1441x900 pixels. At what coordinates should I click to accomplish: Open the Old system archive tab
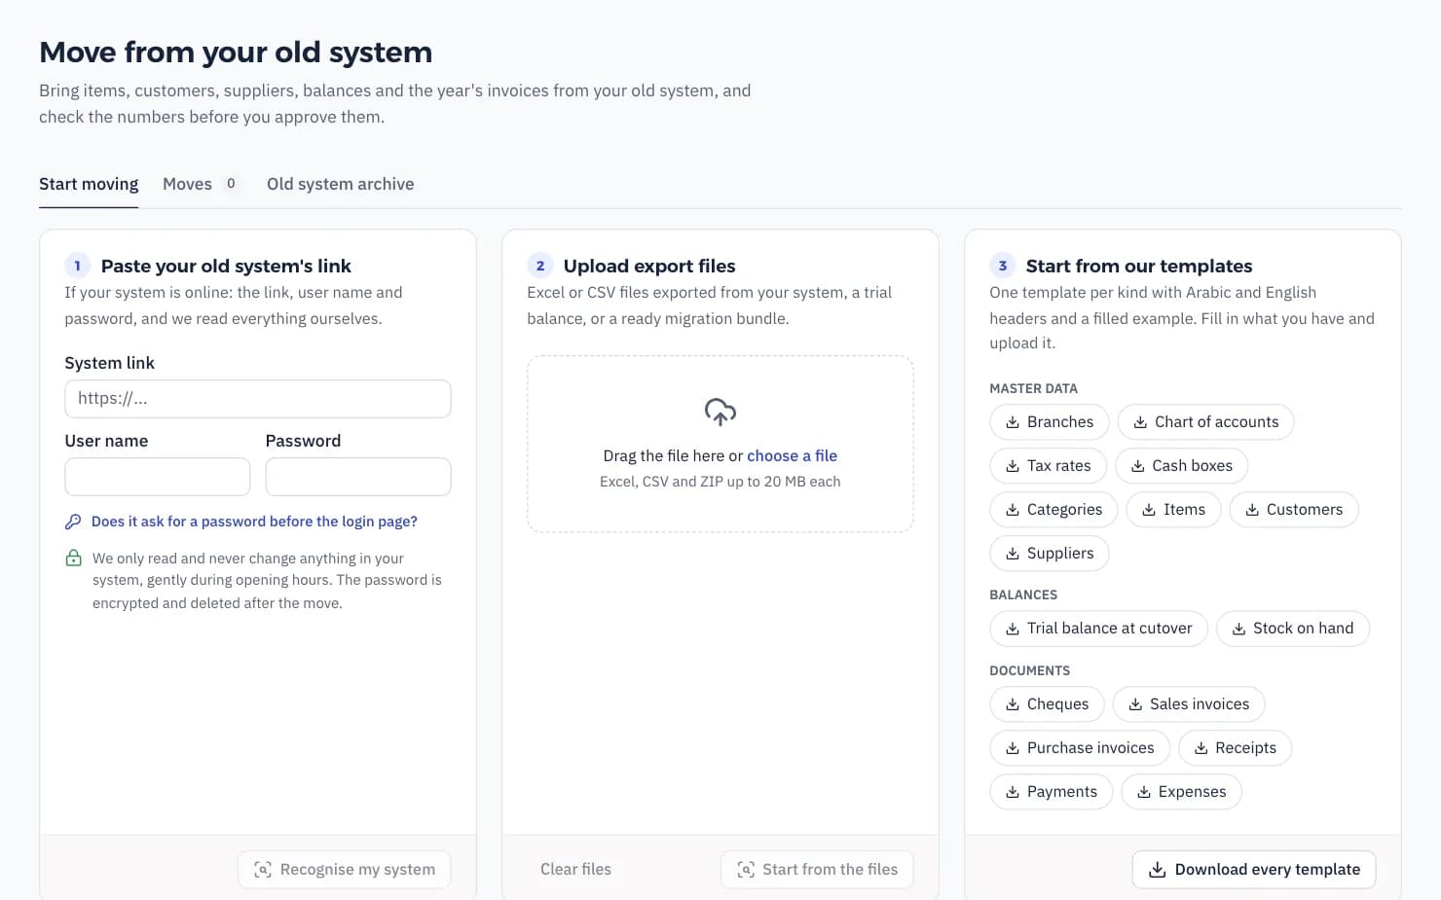341,184
